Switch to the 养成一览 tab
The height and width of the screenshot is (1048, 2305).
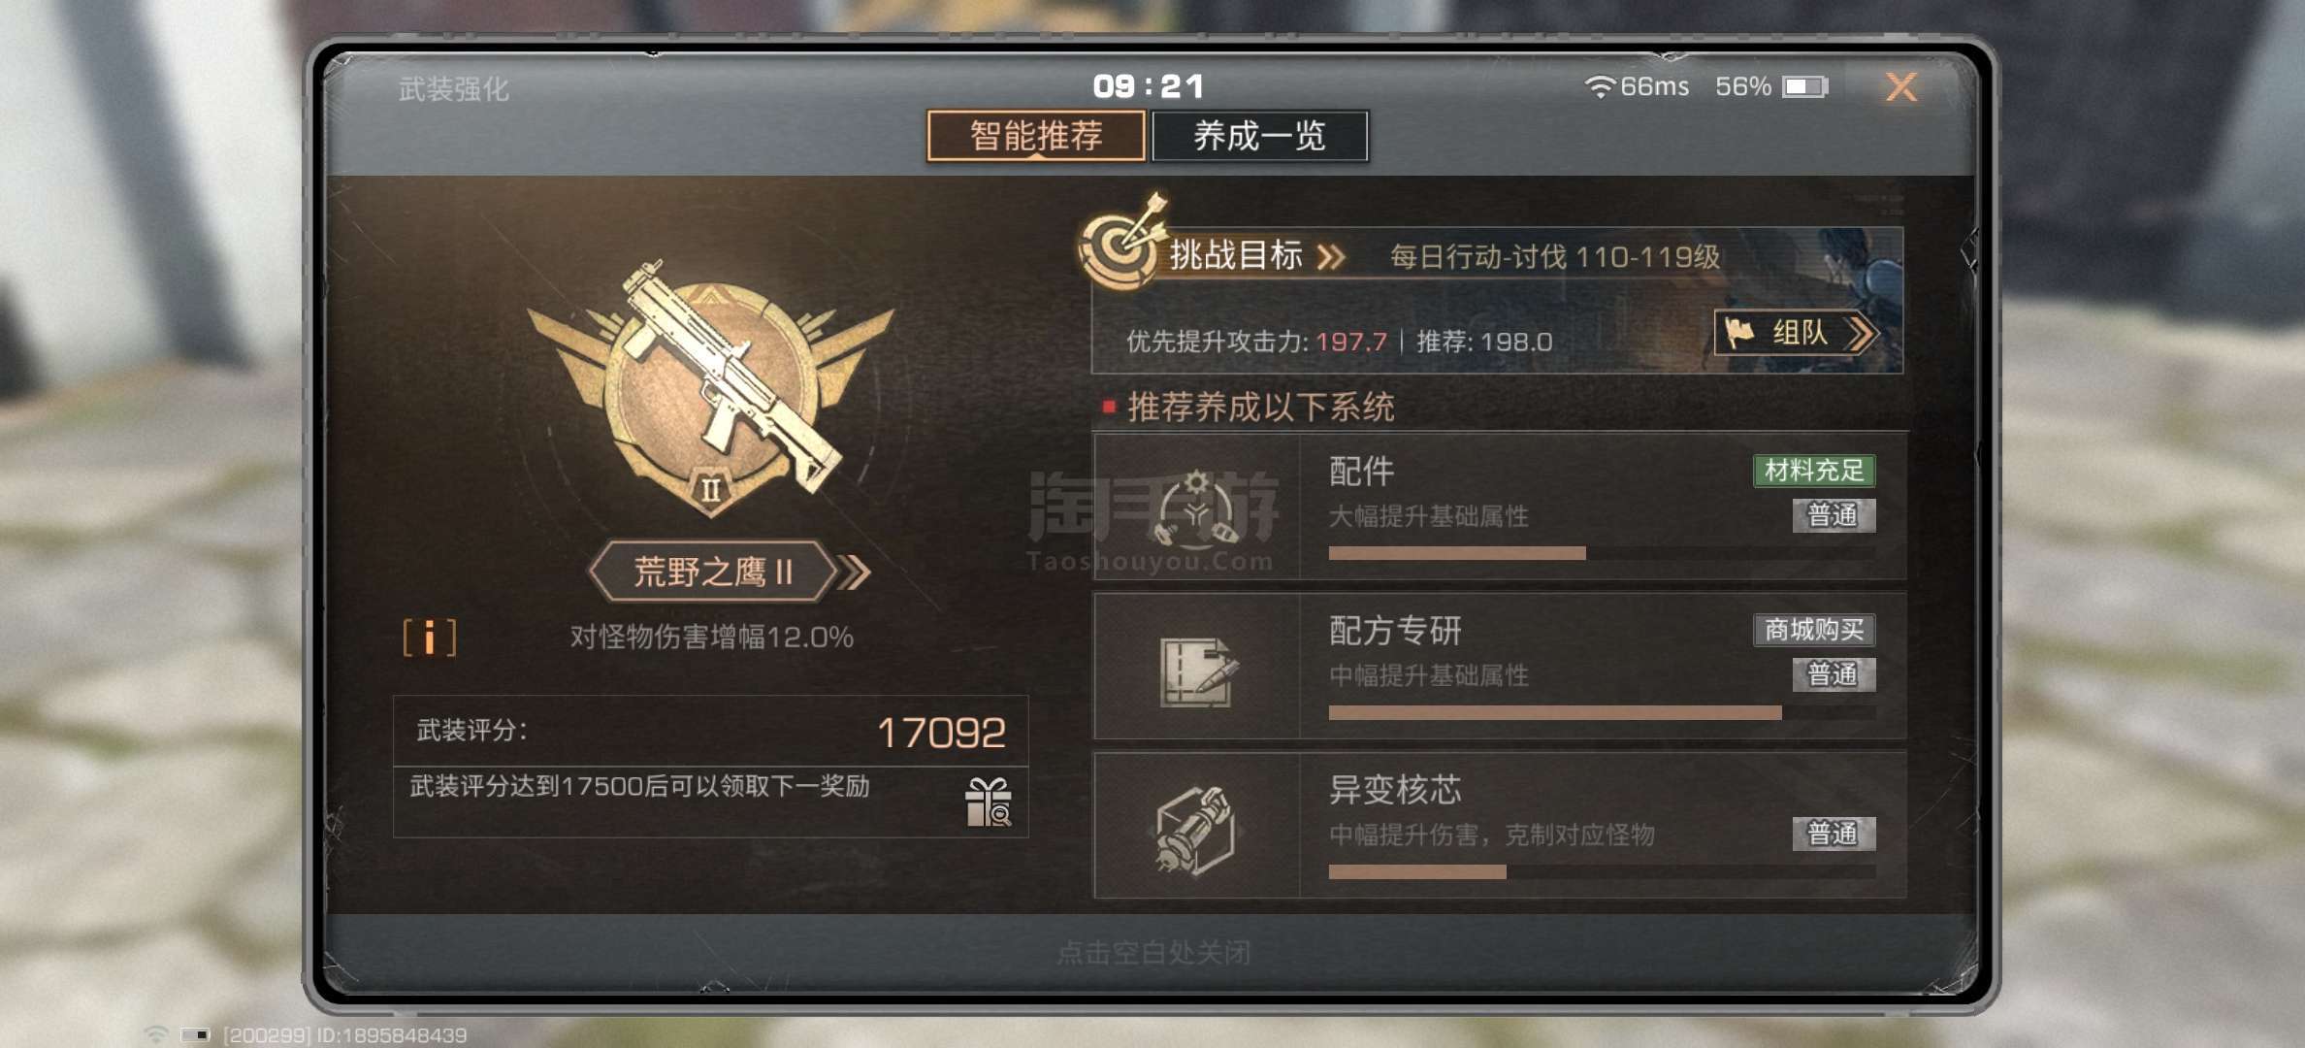pos(1259,136)
